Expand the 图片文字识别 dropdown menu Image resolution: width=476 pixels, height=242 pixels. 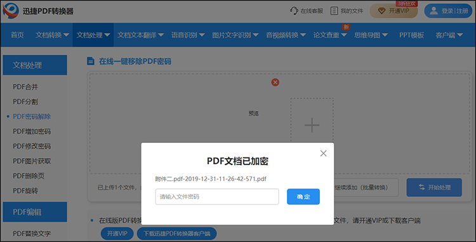click(x=256, y=35)
